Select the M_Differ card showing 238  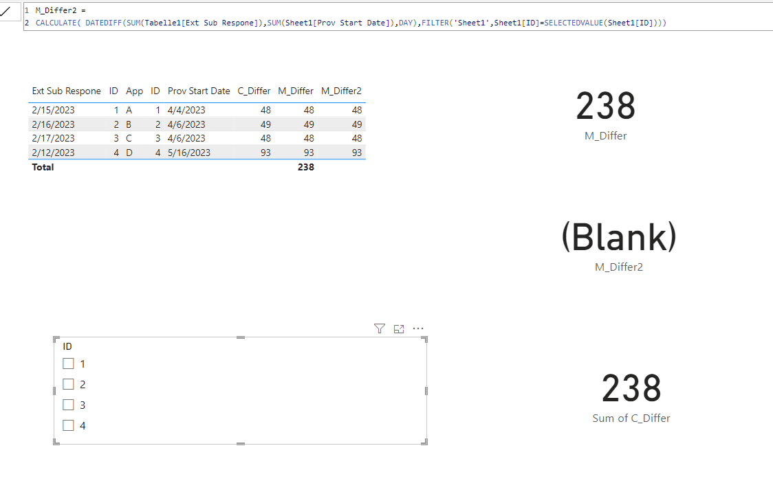[x=605, y=115]
